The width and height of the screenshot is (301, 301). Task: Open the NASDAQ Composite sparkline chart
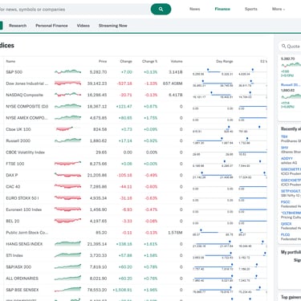click(67, 95)
